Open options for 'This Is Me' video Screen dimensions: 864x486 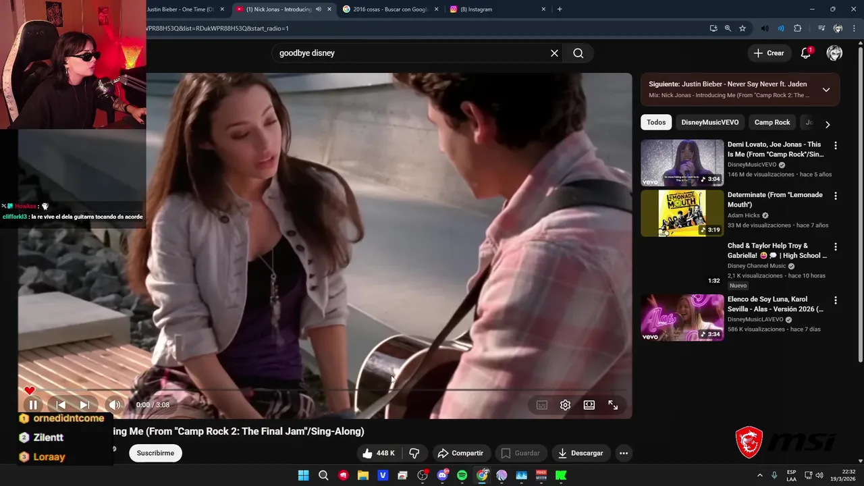tap(836, 145)
